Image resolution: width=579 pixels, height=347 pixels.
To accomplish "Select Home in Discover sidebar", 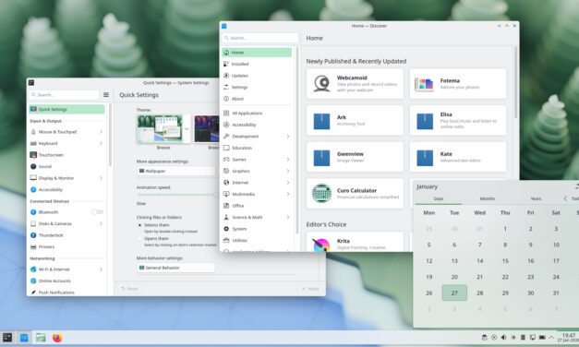I will [257, 53].
